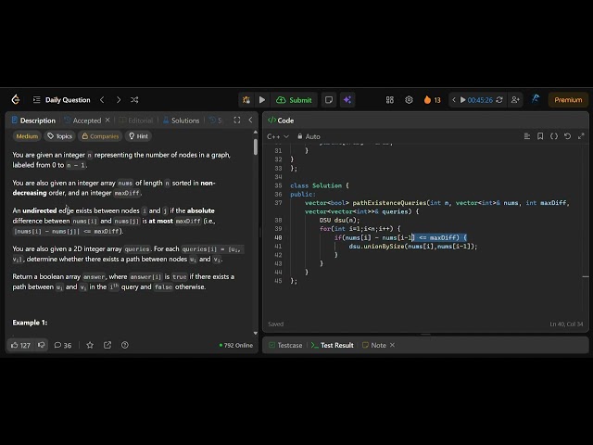Switch to the Solutions tab
The width and height of the screenshot is (593, 445).
tap(182, 121)
